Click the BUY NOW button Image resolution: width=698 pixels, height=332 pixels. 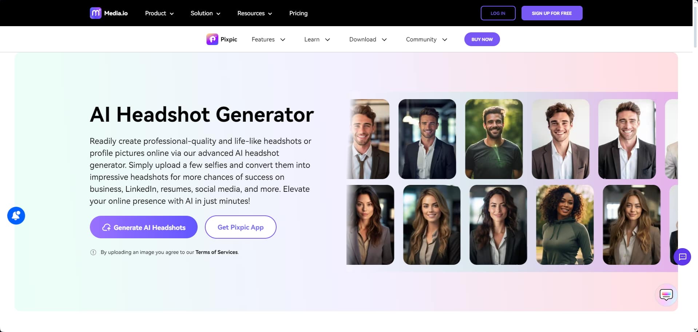coord(482,39)
